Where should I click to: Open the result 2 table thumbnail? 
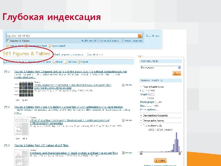click(x=21, y=126)
